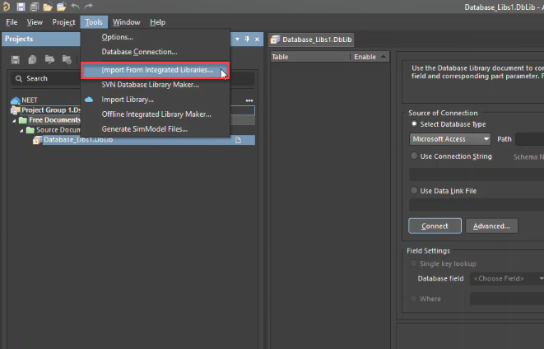Click the Advanced button
The height and width of the screenshot is (349, 544).
491,226
